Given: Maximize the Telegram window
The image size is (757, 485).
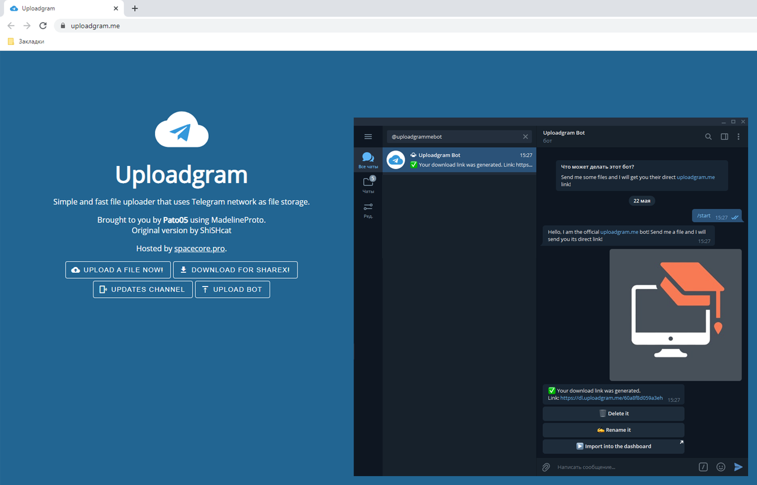Looking at the screenshot, I should tap(733, 122).
